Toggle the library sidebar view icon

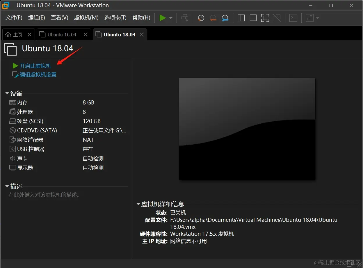(241, 18)
